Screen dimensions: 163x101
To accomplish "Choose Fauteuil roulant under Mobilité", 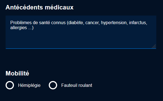I will coord(53,85).
